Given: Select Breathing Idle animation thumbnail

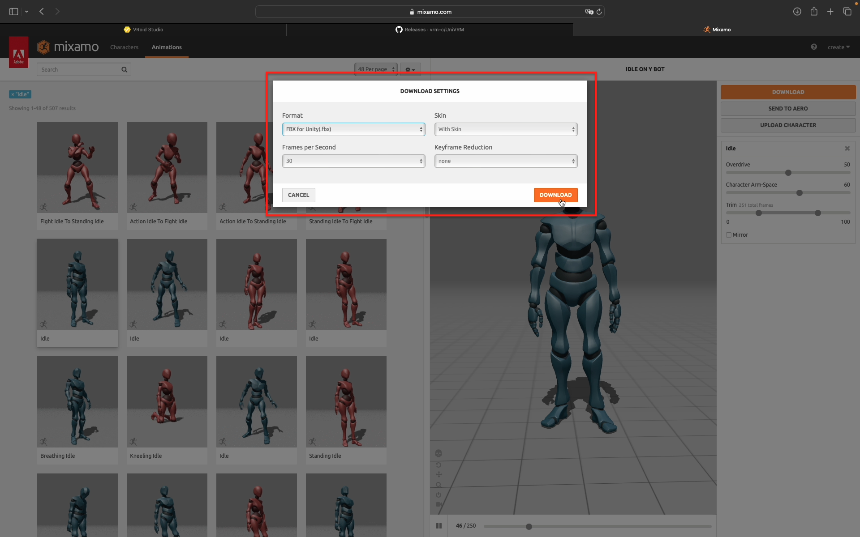Looking at the screenshot, I should 77,402.
